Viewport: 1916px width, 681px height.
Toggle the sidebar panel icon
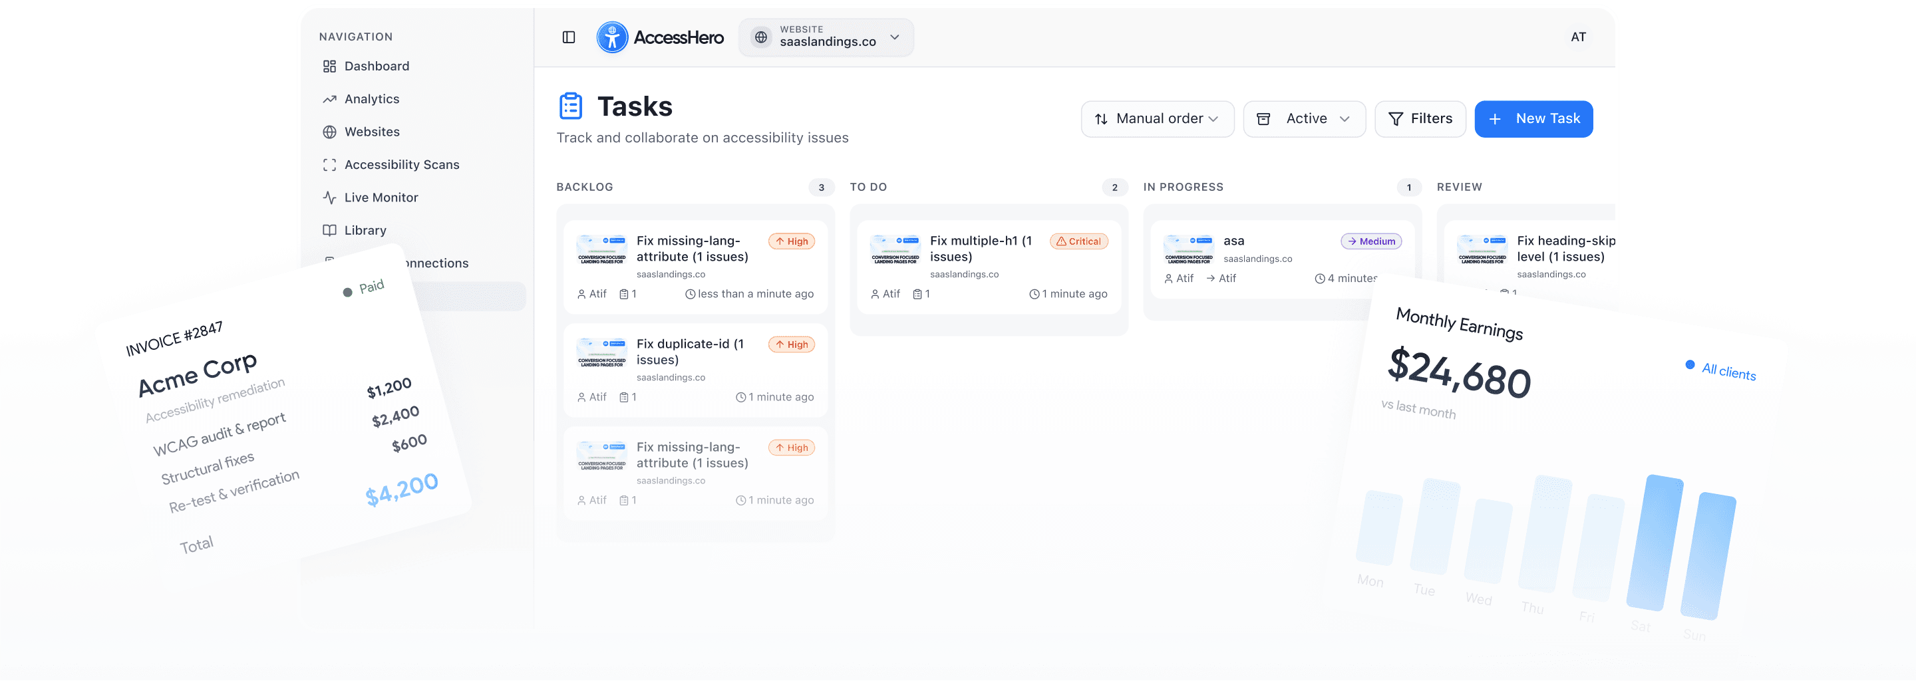tap(568, 37)
